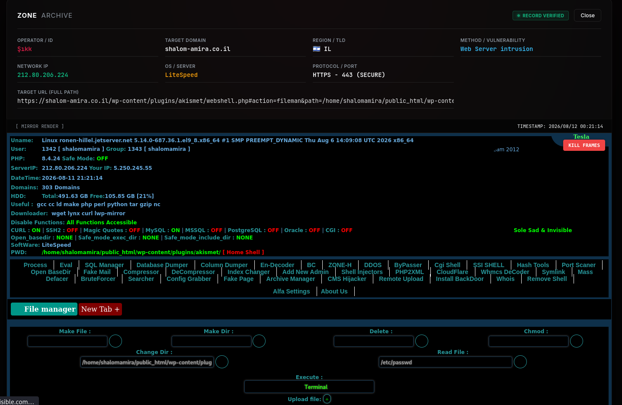Open Archive Manager
The height and width of the screenshot is (405, 622).
tap(291, 279)
